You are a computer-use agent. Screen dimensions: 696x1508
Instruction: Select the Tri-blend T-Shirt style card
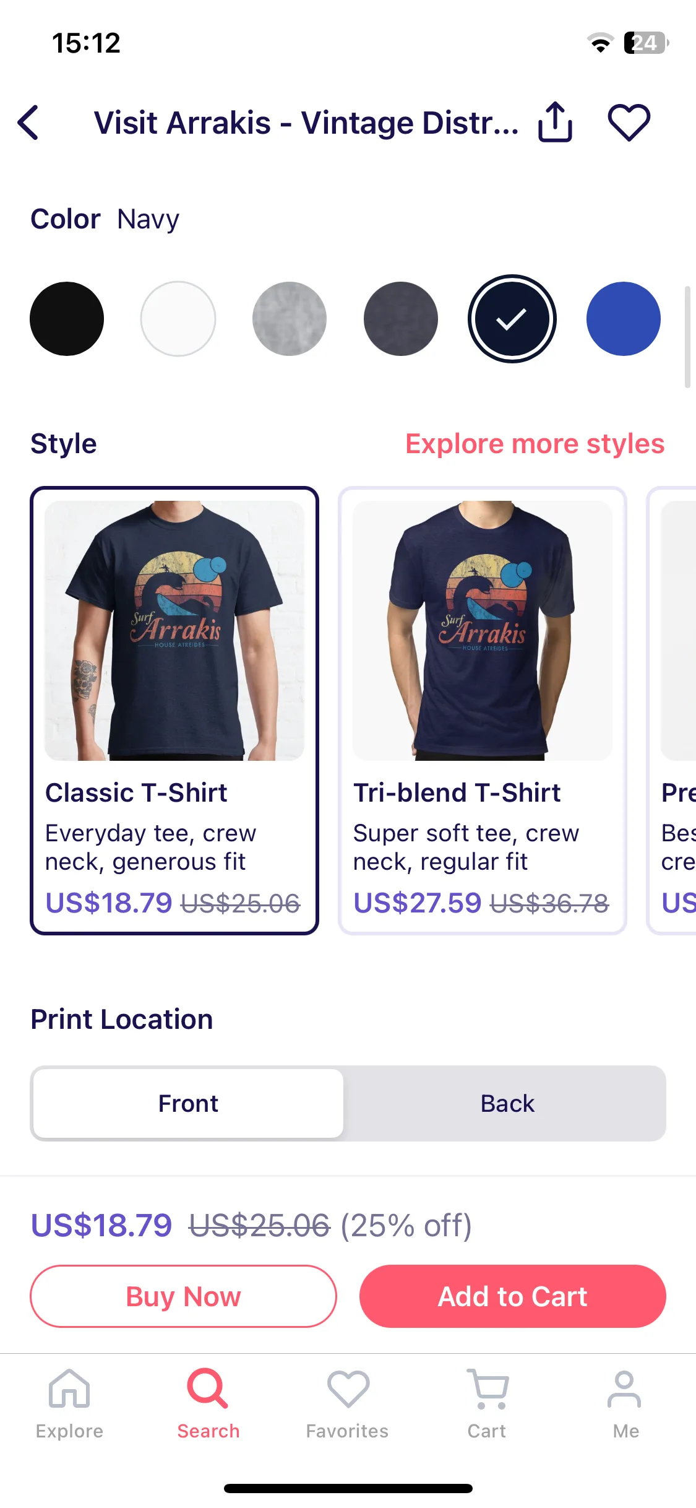[483, 711]
